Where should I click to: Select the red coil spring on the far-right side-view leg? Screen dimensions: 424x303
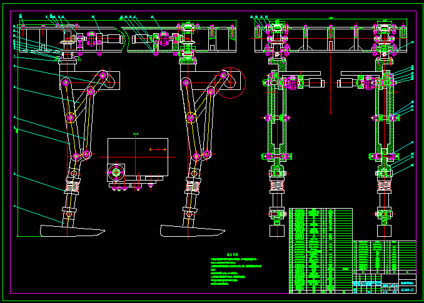coord(384,186)
